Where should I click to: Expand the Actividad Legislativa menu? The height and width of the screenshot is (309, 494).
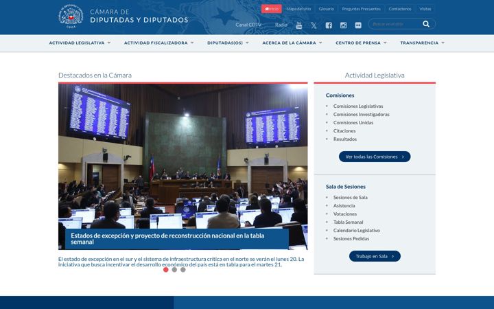pos(80,43)
